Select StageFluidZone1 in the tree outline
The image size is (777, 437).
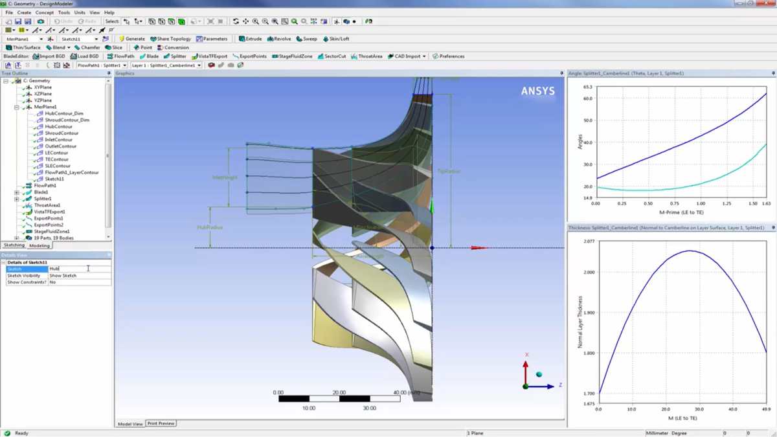52,231
